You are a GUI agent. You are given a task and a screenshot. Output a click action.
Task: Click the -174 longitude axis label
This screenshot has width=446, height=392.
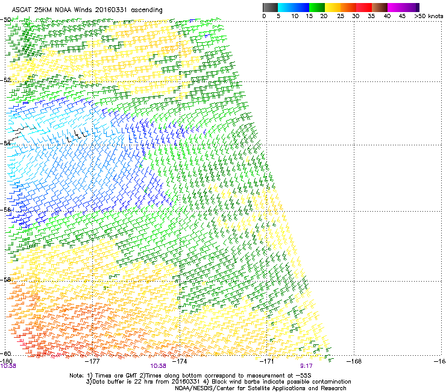[x=180, y=361]
